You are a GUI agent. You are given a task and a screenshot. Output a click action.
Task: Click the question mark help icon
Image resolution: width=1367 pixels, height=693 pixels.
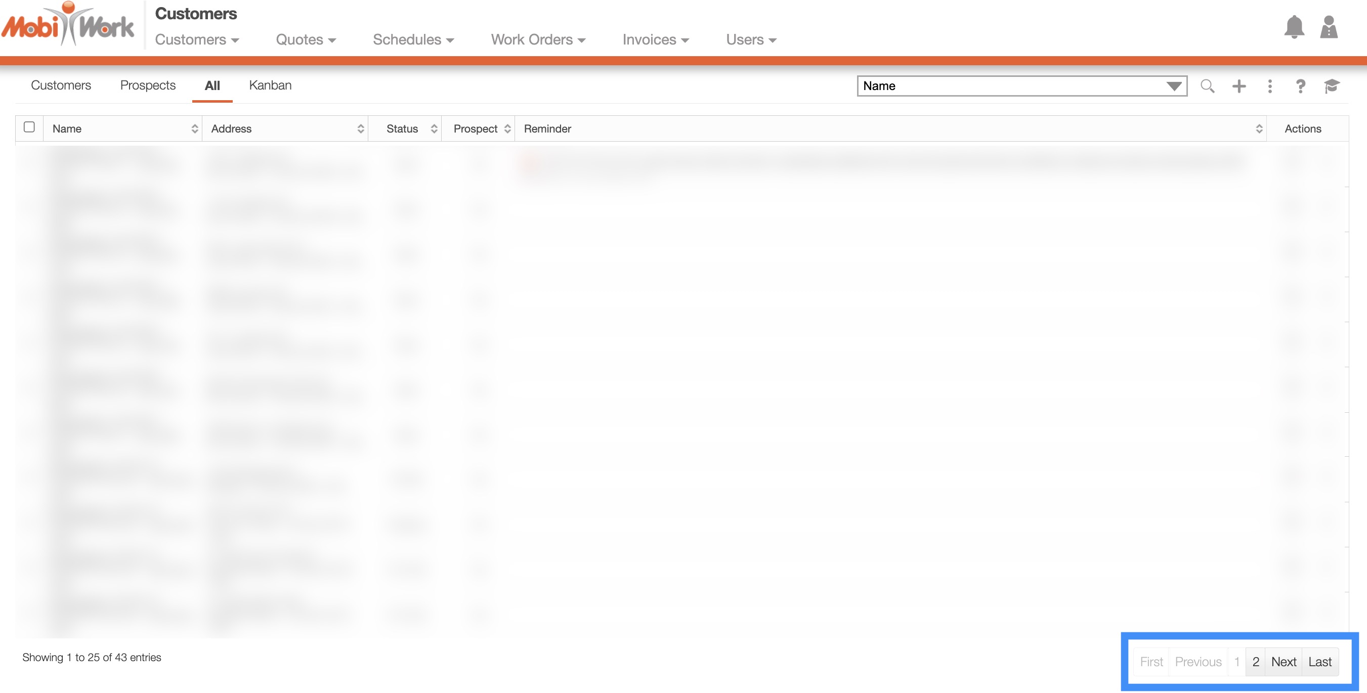pyautogui.click(x=1300, y=86)
